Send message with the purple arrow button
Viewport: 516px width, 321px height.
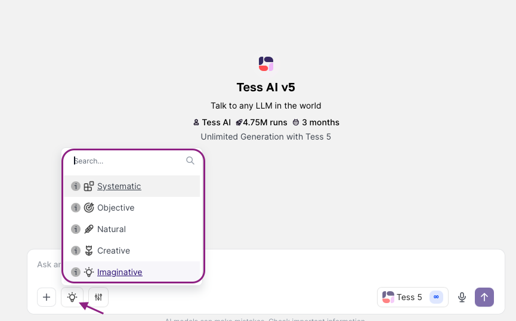(x=484, y=297)
